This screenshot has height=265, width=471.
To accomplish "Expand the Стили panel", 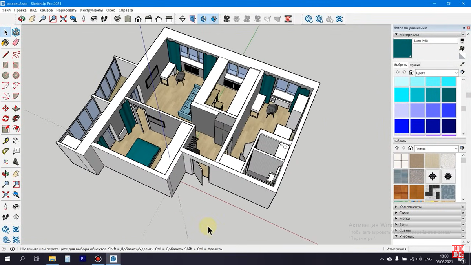I will (x=396, y=212).
